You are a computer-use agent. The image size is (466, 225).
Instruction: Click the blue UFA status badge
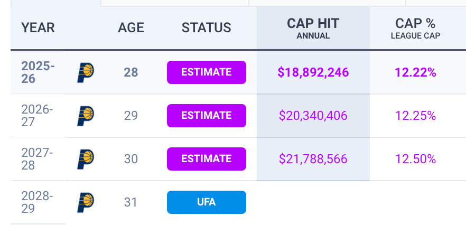207,202
